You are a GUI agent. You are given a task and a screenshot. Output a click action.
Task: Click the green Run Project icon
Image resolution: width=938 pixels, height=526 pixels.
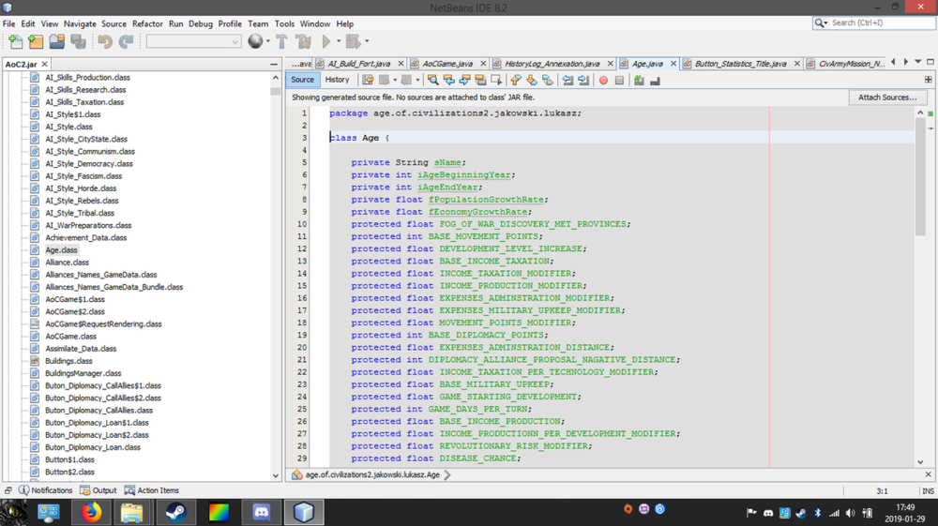click(x=326, y=41)
